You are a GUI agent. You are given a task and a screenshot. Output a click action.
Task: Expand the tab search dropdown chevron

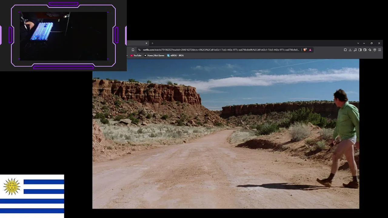click(x=358, y=43)
